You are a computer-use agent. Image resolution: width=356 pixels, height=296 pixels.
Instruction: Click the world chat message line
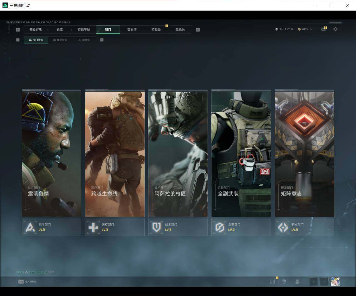35,272
